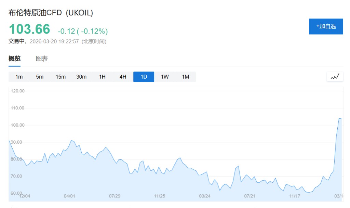Viewport: 350px width, 208px height.
Task: Click the 07/29 date on the x-axis
Action: (115, 196)
